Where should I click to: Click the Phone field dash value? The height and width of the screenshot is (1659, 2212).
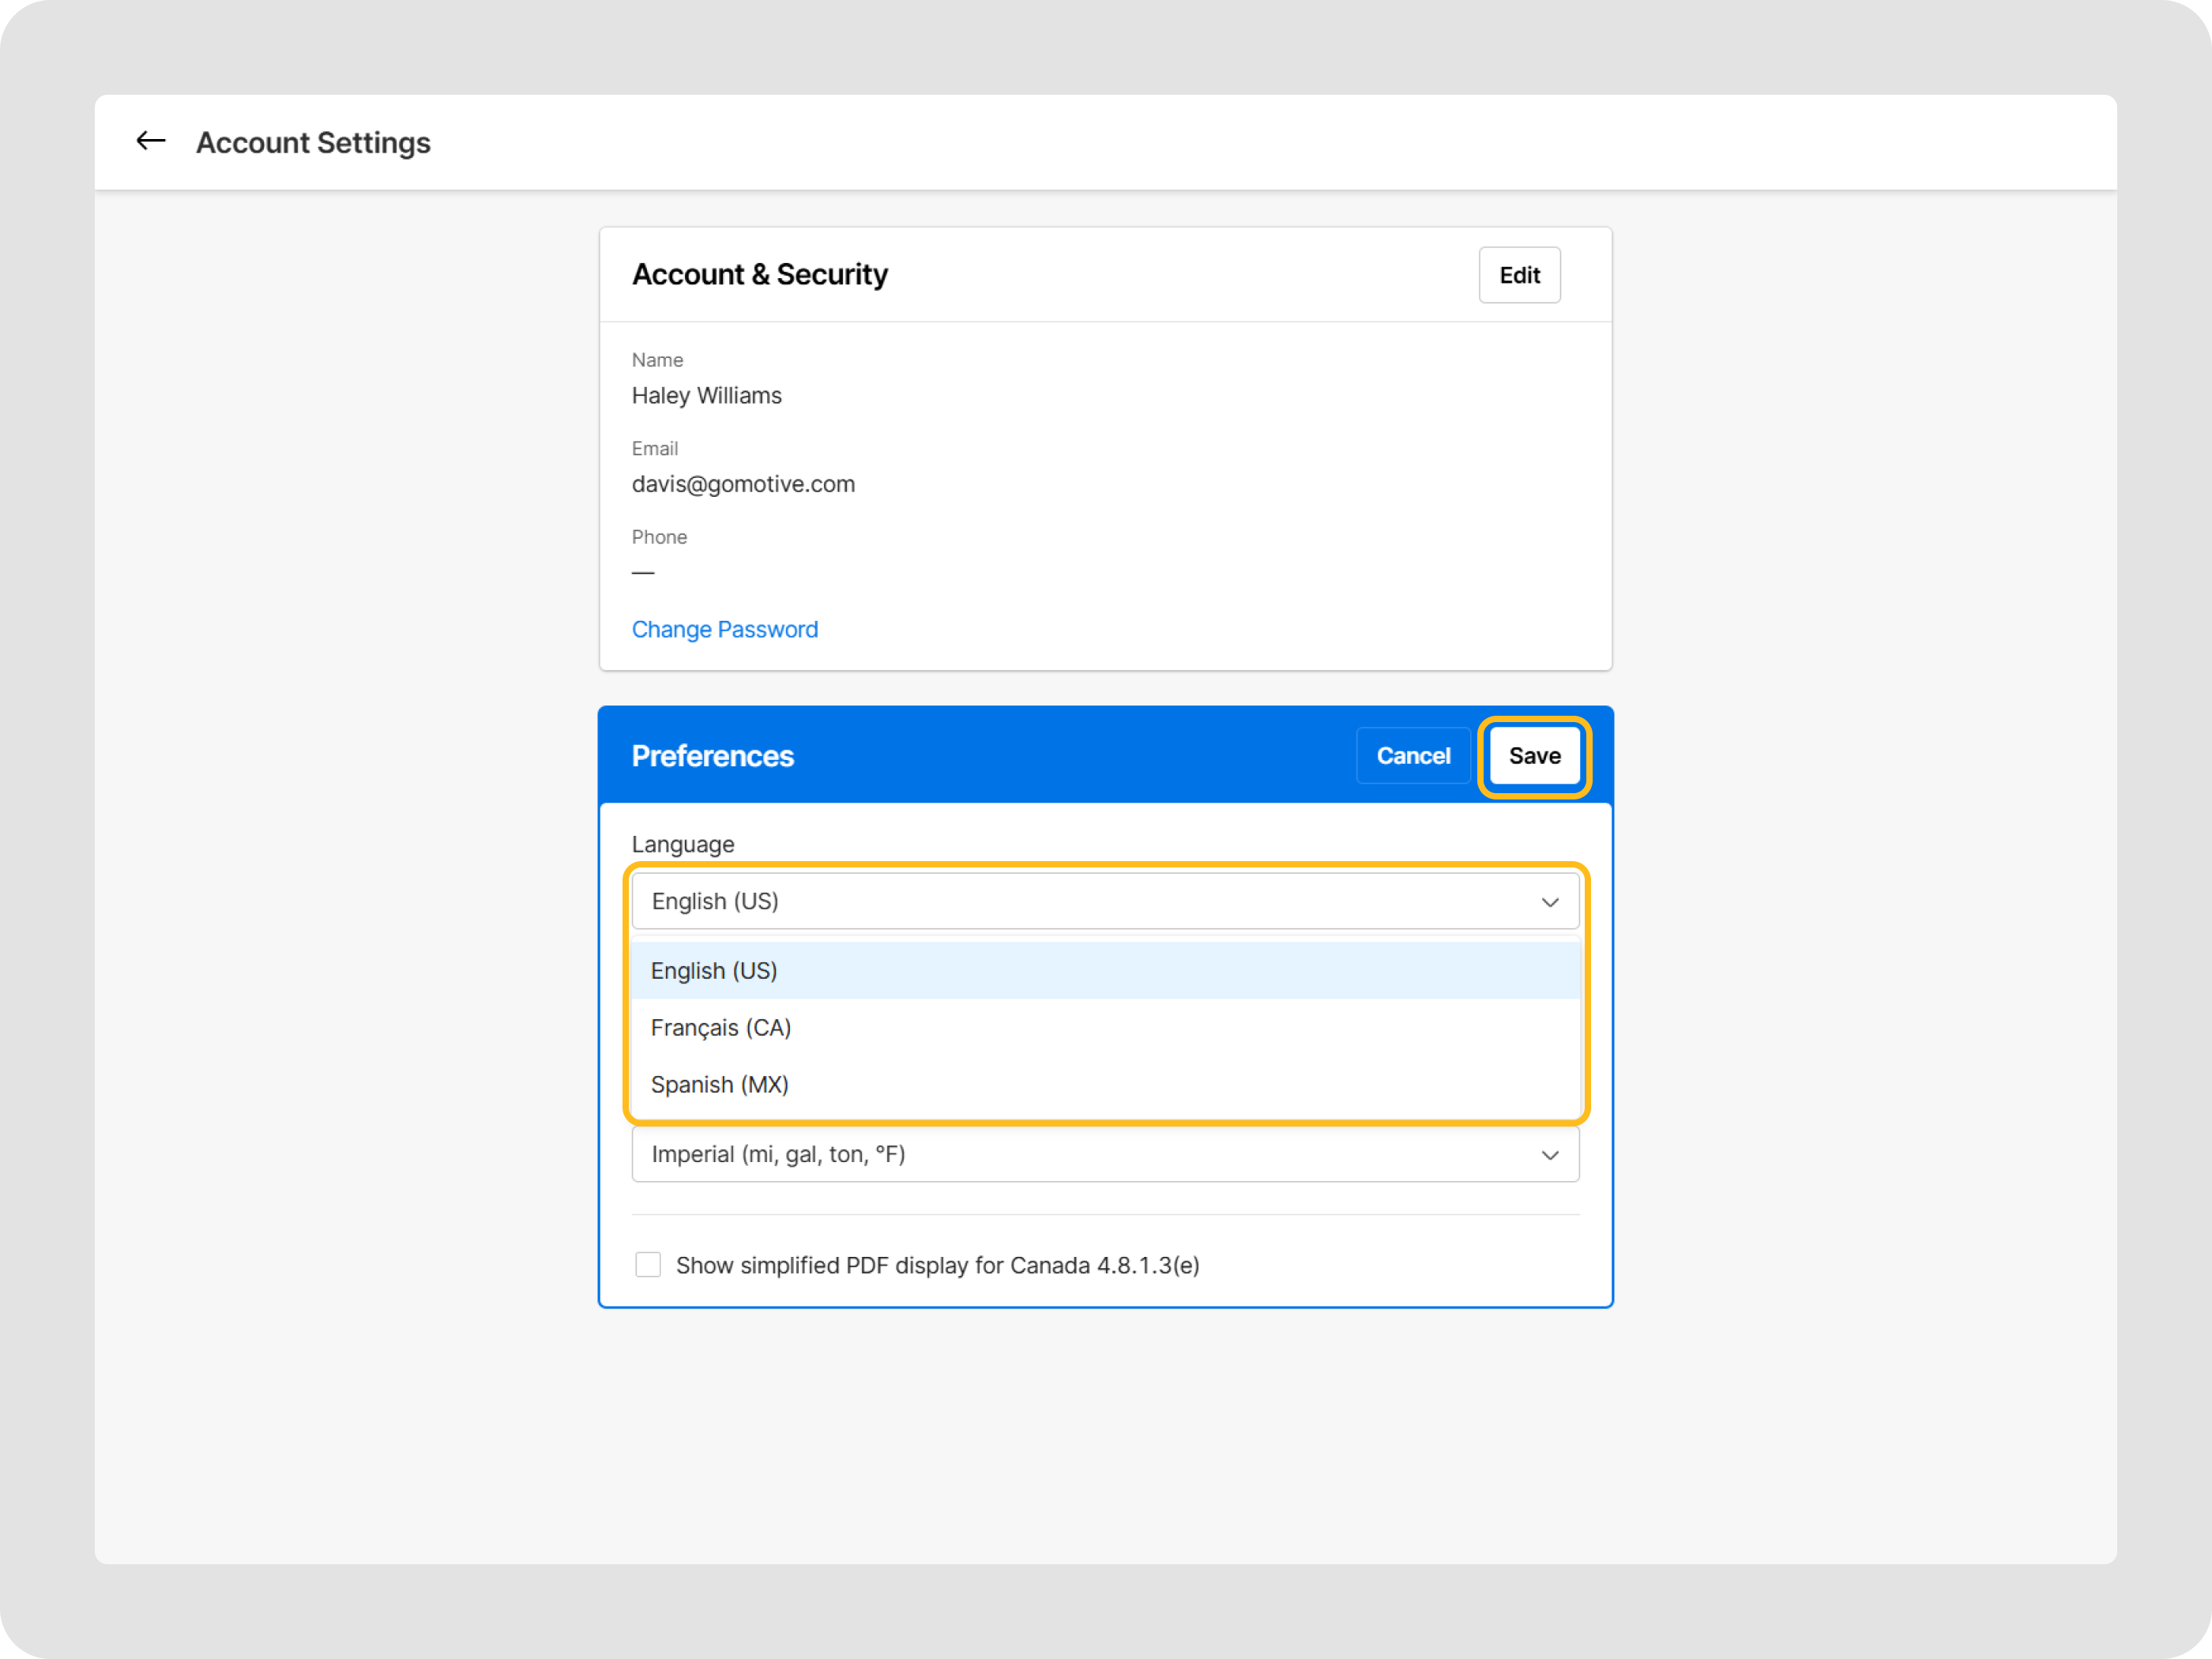click(x=643, y=573)
